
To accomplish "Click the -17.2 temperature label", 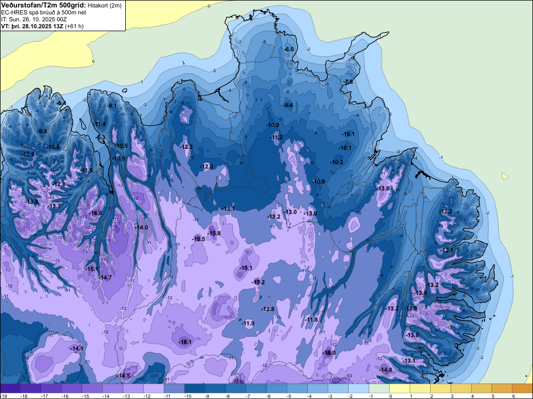I will click(259, 282).
